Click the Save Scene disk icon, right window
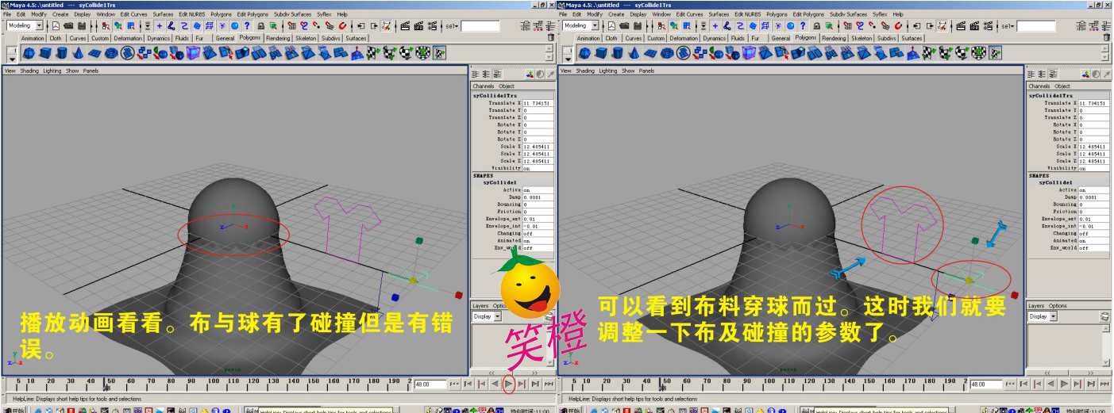Image resolution: width=1114 pixels, height=413 pixels. (x=639, y=25)
